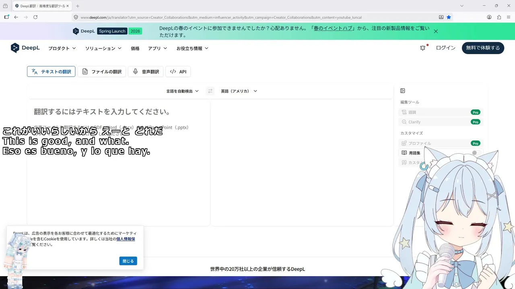This screenshot has width=515, height=289.
Task: Click the browser URL address field
Action: pyautogui.click(x=257, y=17)
